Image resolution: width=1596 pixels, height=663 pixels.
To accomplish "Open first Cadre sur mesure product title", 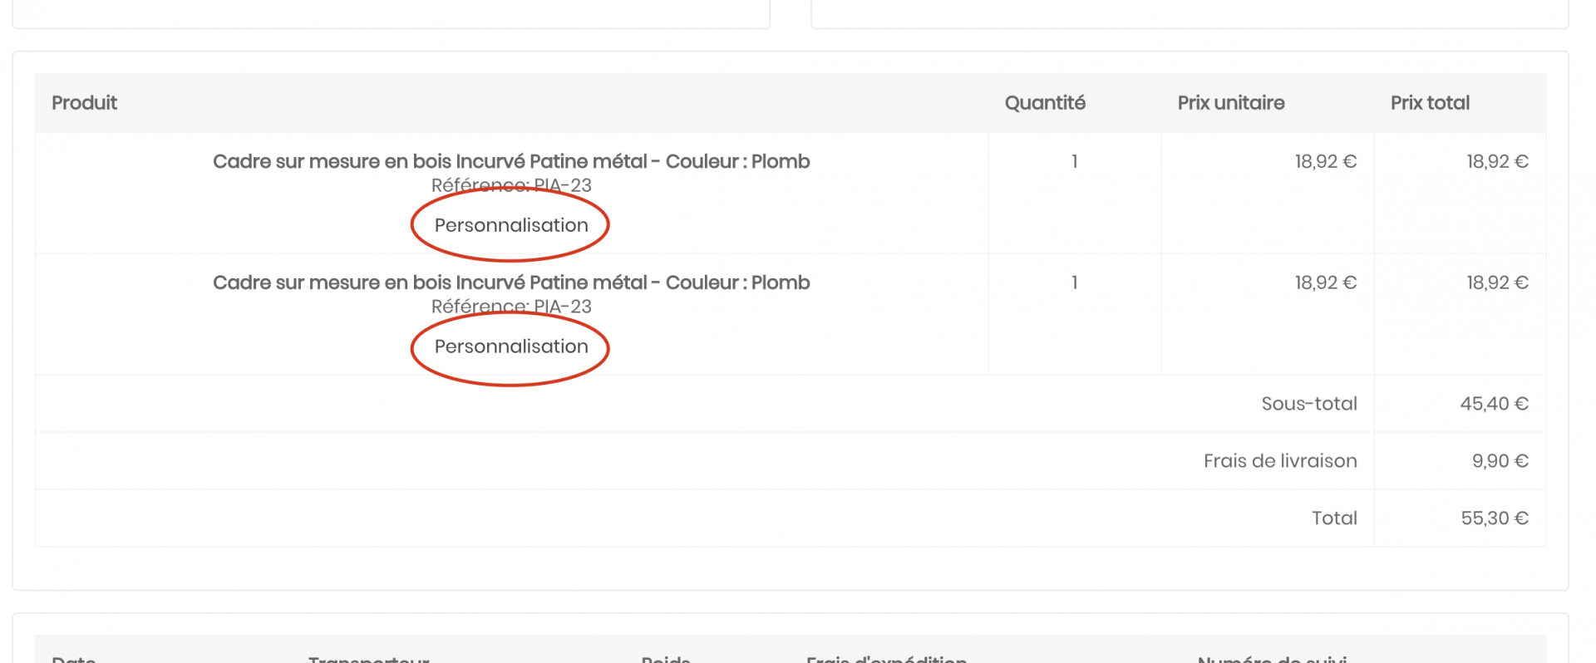I will (x=511, y=161).
